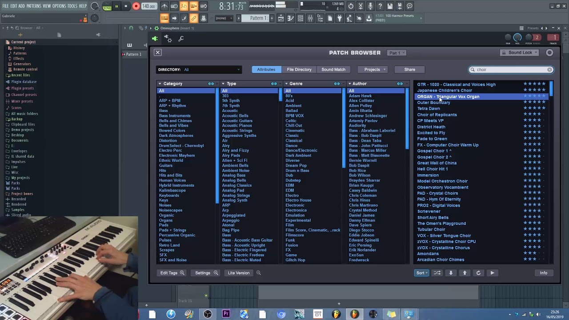Image resolution: width=569 pixels, height=320 pixels.
Task: Click the shuffle icon next to Sort
Action: [437, 273]
